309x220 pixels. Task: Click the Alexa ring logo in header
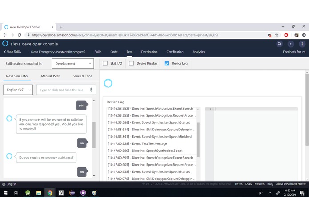(x=5, y=44)
